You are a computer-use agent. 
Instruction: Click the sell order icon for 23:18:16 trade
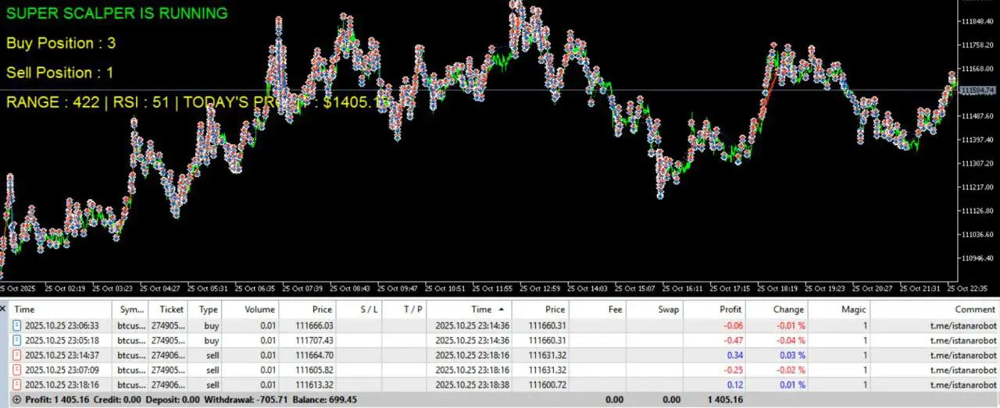(x=17, y=385)
